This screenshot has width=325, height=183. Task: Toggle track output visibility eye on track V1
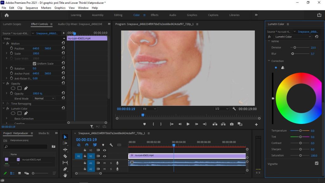point(105,156)
